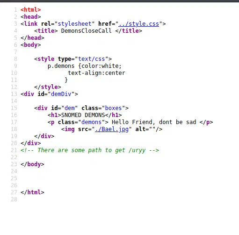Screen dimensions: 239x235
Task: Click the green comment about /uryy path
Action: coord(90,150)
